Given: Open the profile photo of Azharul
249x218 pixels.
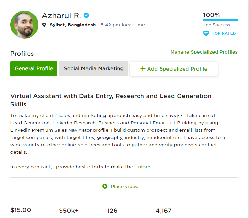Looking at the screenshot, I should tap(24, 25).
